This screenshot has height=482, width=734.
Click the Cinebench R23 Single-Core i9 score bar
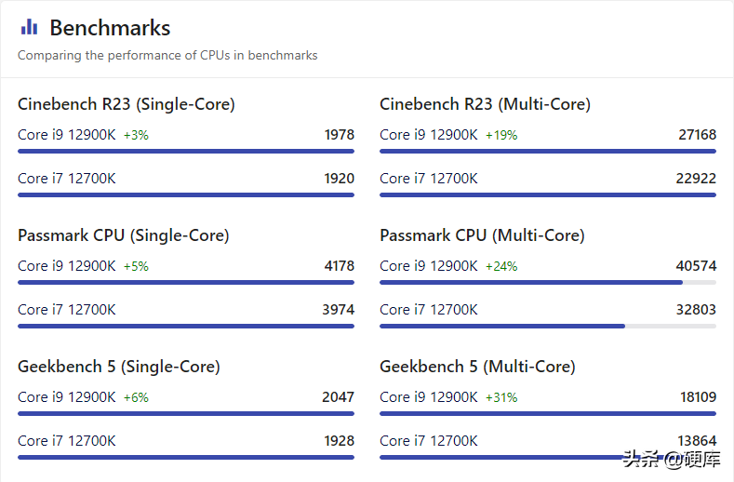[186, 151]
